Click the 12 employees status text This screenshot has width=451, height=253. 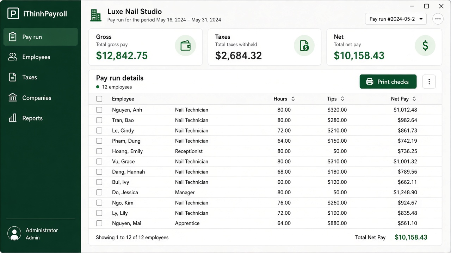click(x=117, y=87)
